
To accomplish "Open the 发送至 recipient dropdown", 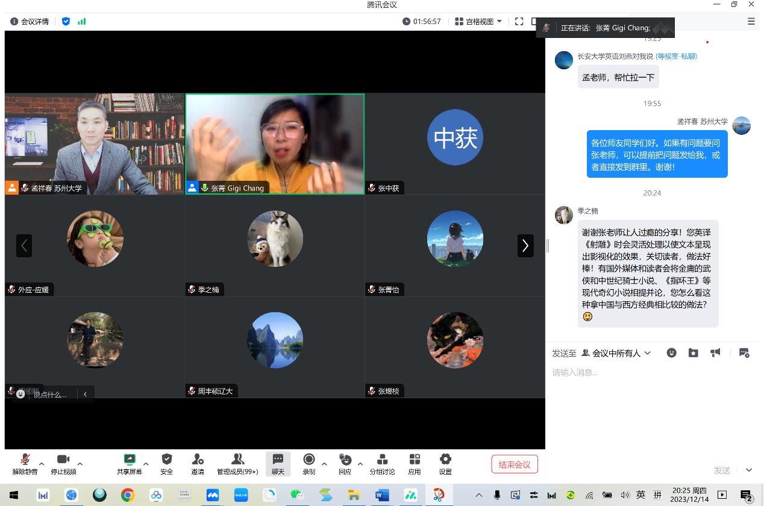I will [616, 353].
